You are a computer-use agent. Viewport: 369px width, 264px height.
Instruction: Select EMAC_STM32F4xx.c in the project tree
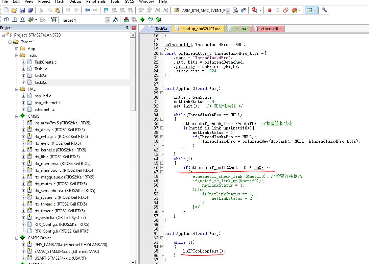[67, 251]
